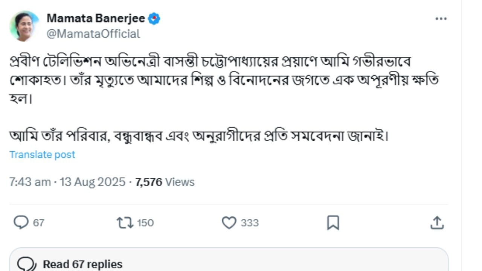Bookmark this post

pos(333,222)
